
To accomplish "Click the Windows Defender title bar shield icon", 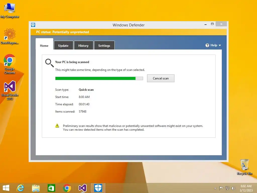I will coord(33,25).
